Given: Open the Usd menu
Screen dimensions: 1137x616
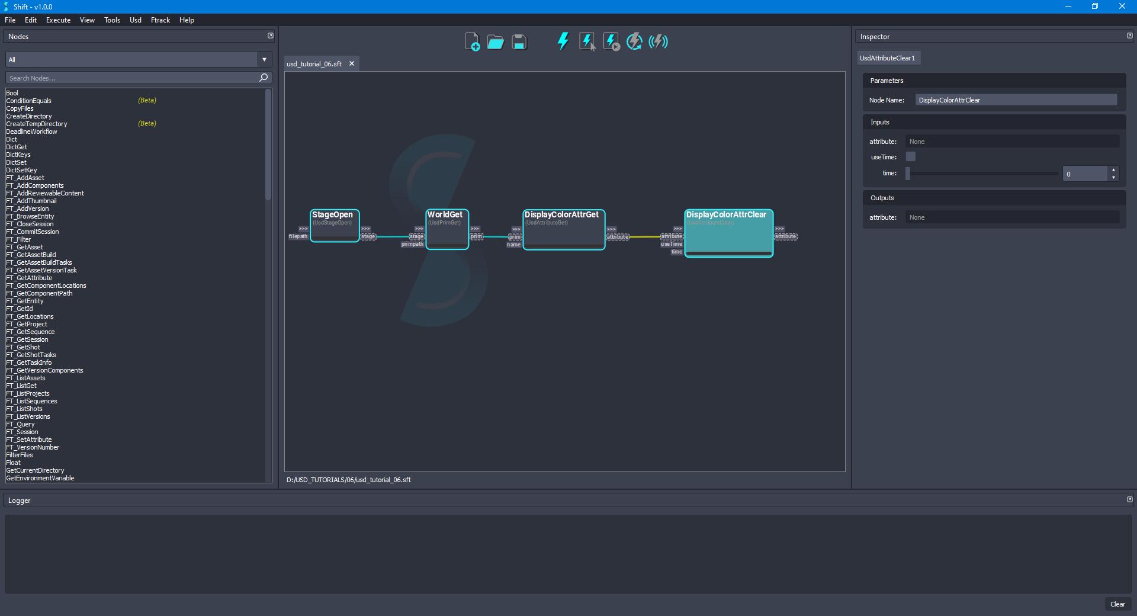Looking at the screenshot, I should pos(135,20).
